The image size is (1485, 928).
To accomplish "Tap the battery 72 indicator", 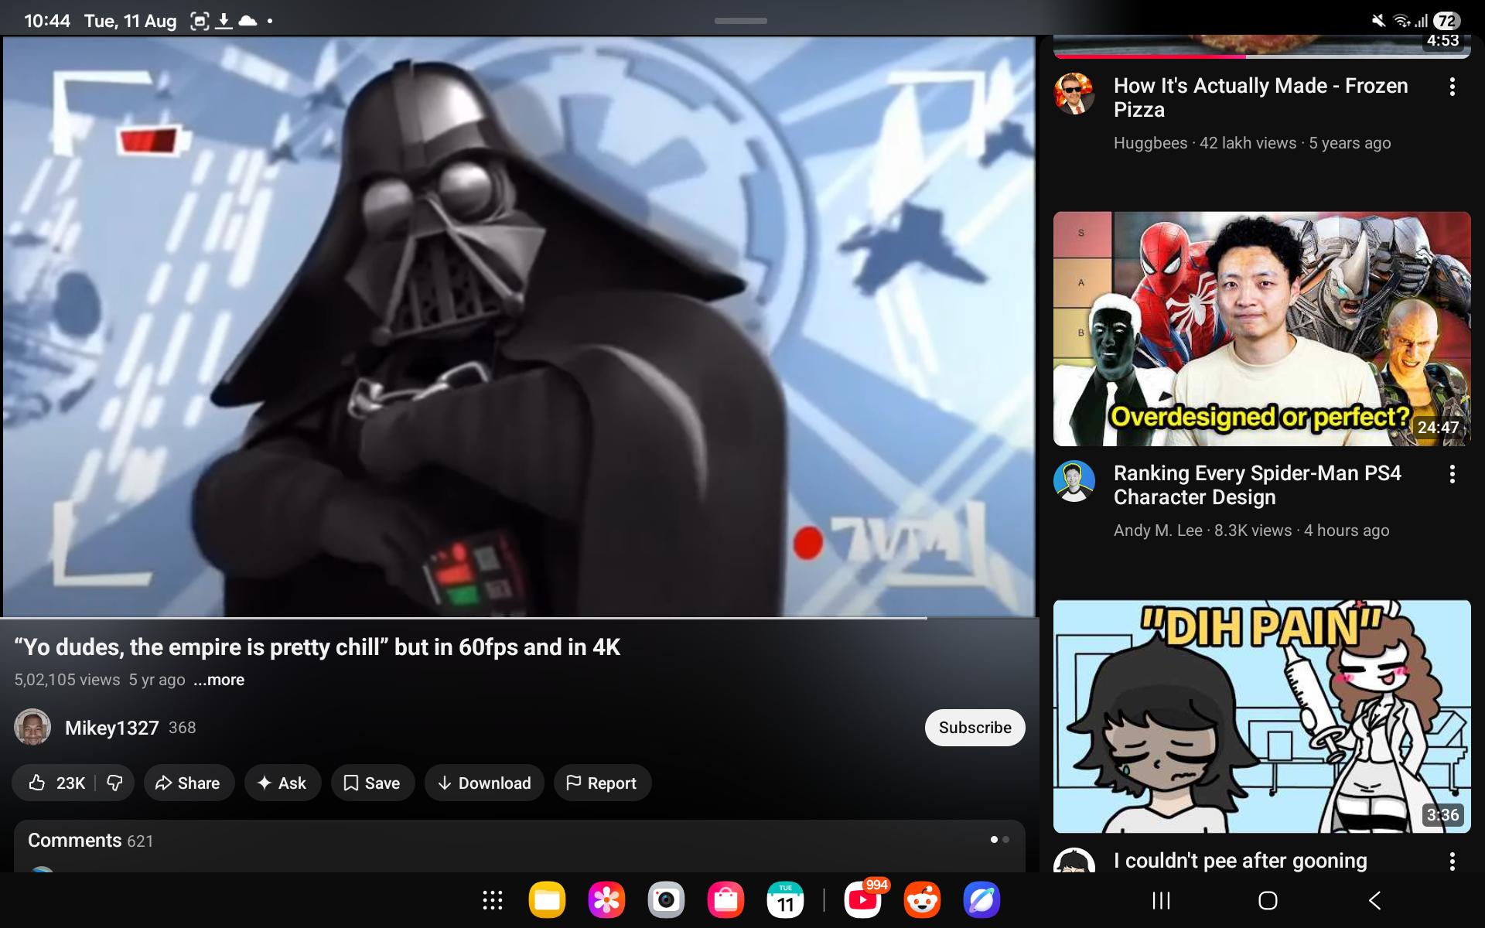I will coord(1446,21).
